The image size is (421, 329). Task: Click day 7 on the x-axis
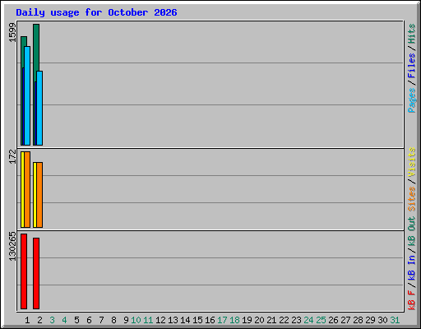tap(101, 320)
